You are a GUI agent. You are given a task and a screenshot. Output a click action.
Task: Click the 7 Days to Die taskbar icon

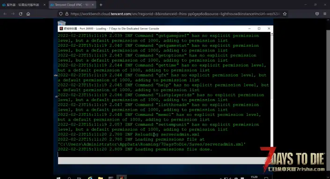pos(122,177)
